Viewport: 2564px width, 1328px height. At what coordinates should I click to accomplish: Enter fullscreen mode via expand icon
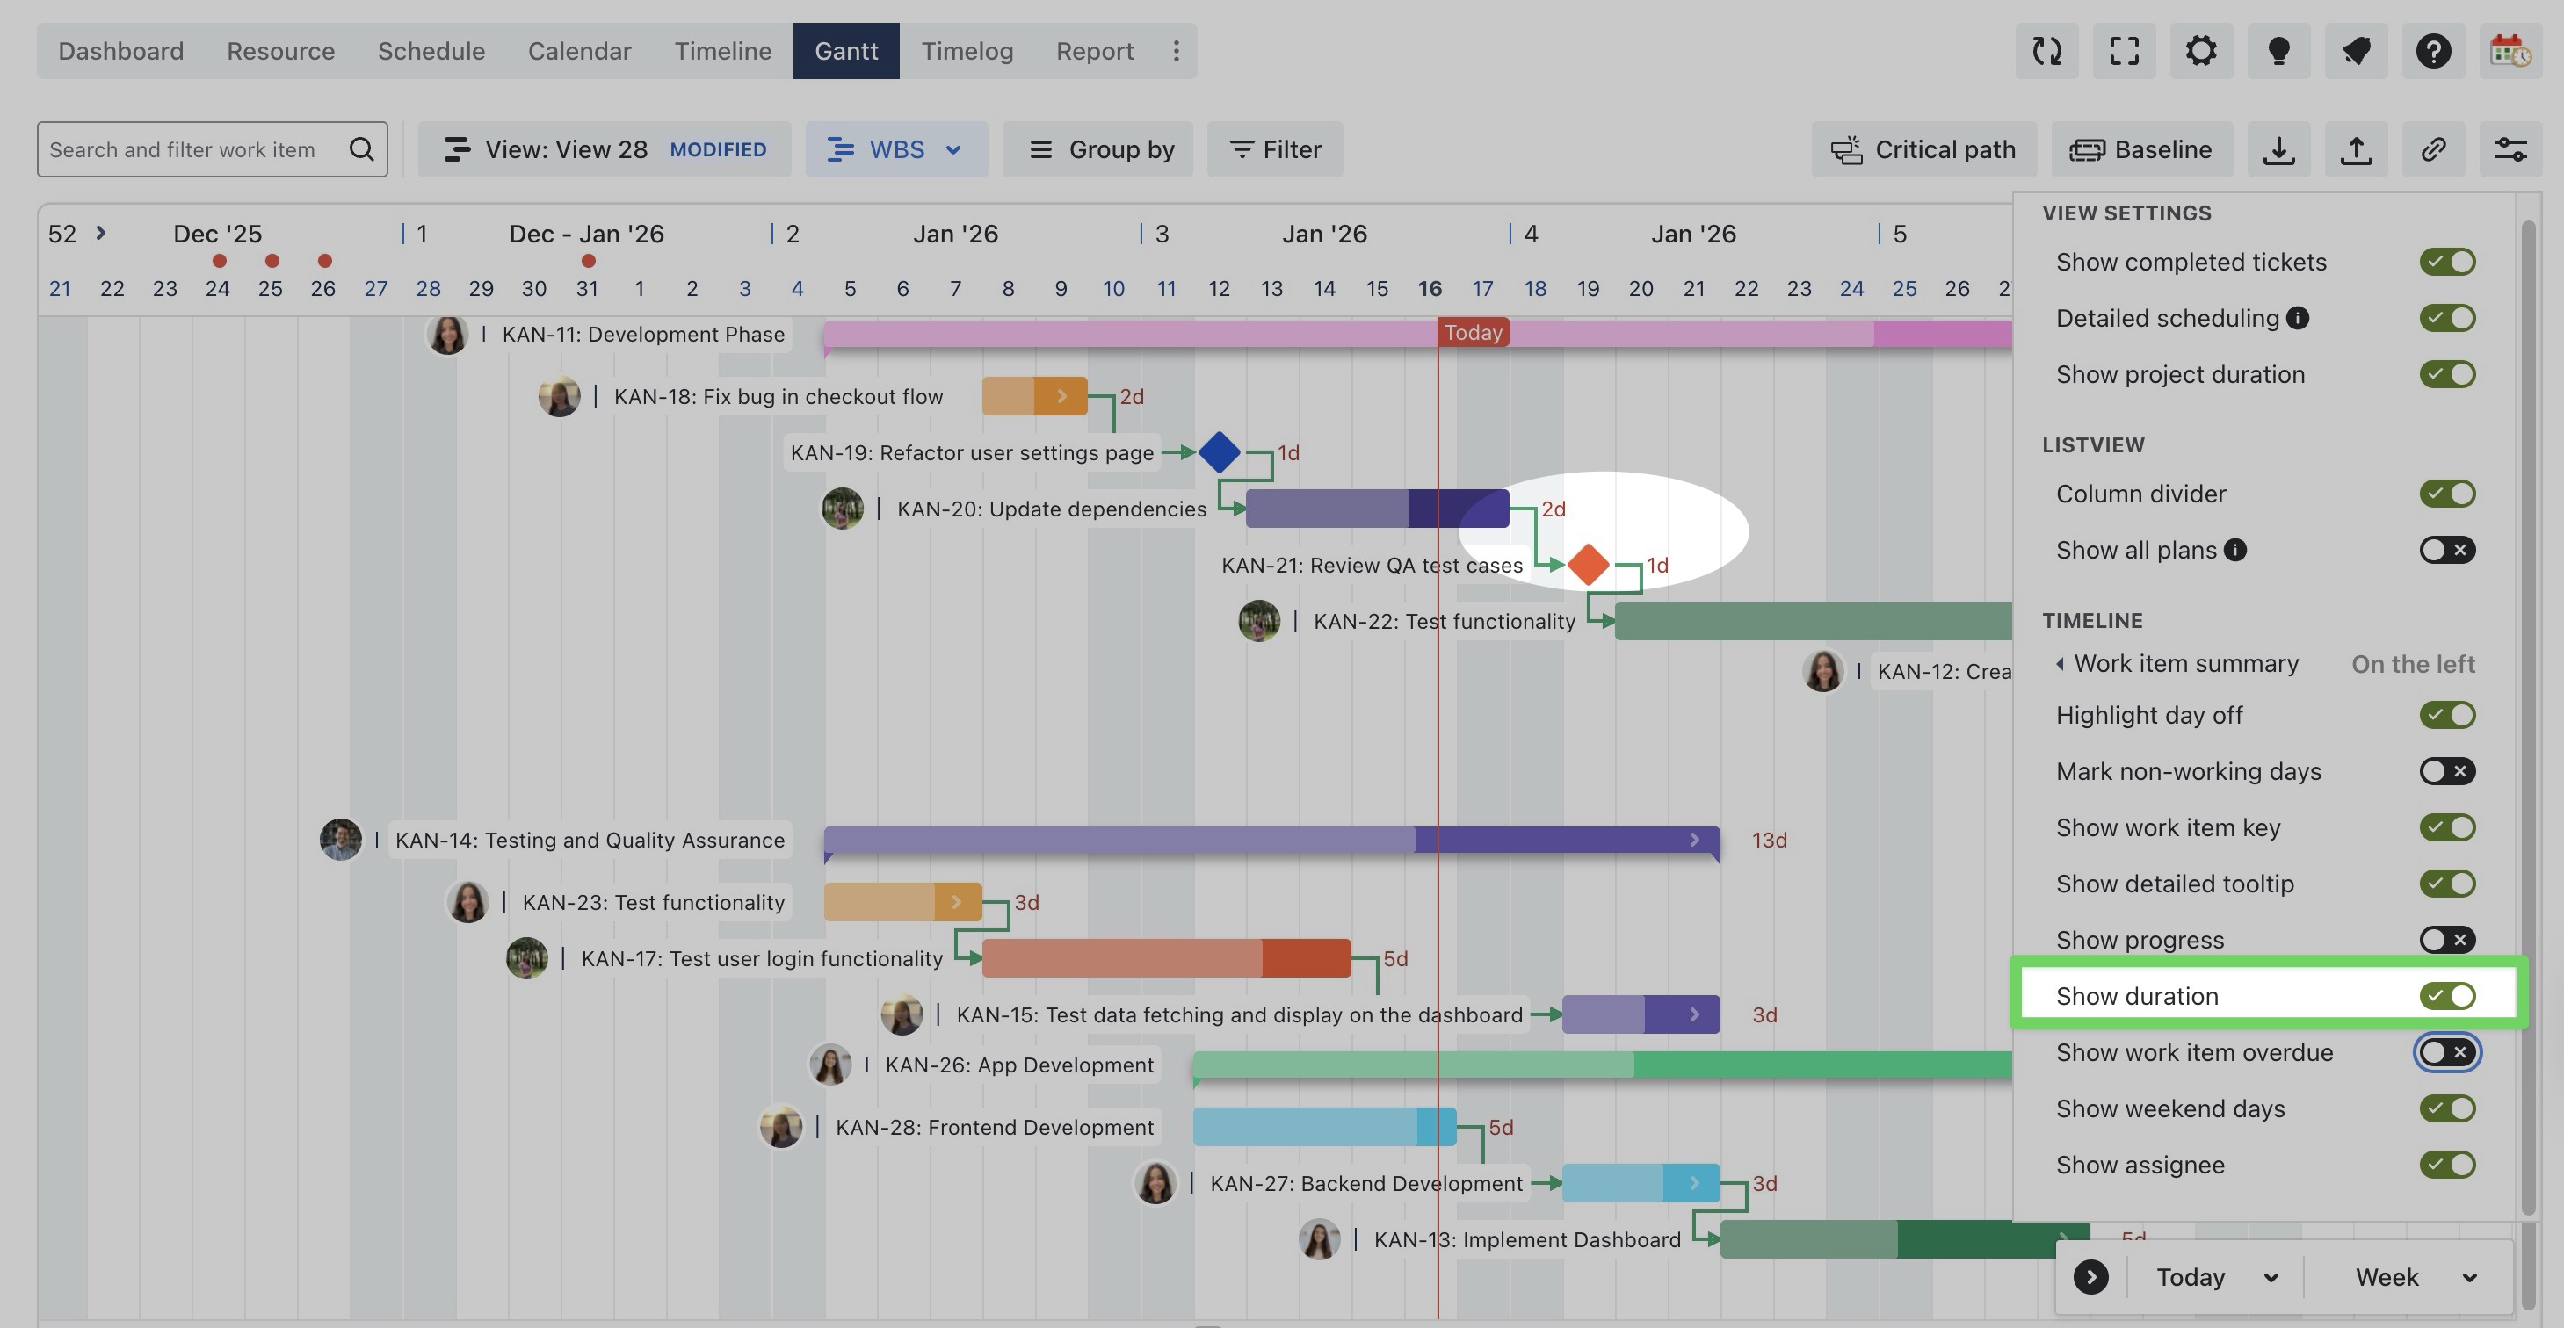point(2124,51)
